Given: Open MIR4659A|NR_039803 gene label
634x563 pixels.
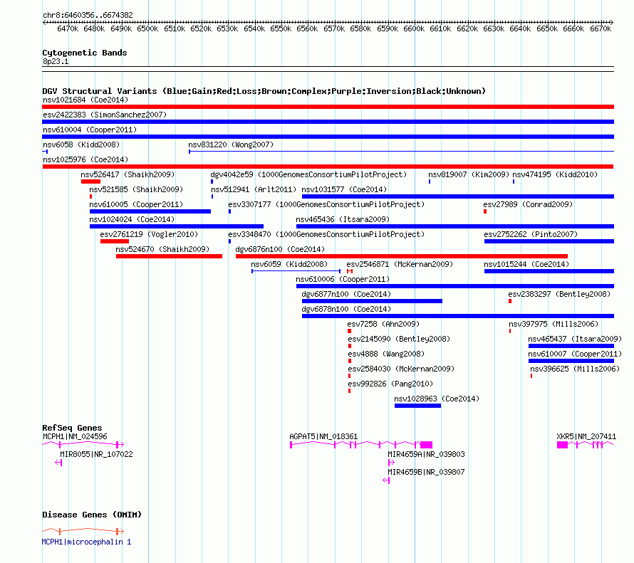Looking at the screenshot, I should 426,454.
